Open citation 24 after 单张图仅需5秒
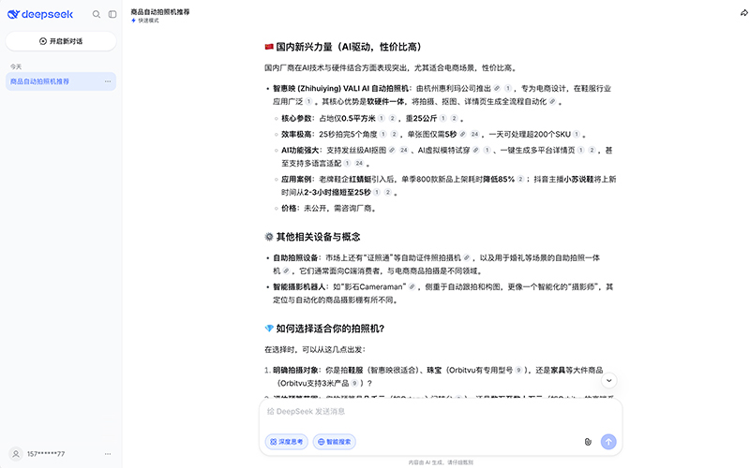750x468 pixels. pyautogui.click(x=474, y=134)
